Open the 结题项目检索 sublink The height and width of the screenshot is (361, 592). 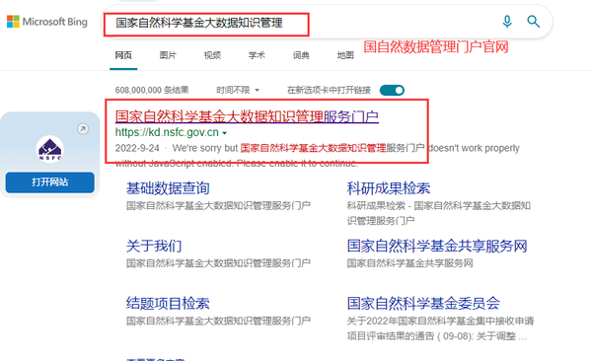pos(168,303)
